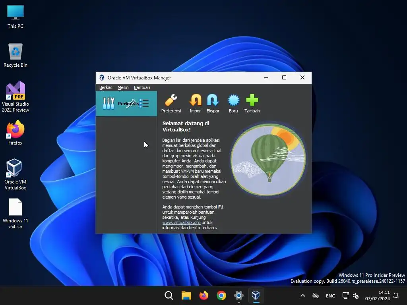This screenshot has width=407, height=305.
Task: Click the Perkakas tools icon with screwdrivers
Action: [109, 104]
